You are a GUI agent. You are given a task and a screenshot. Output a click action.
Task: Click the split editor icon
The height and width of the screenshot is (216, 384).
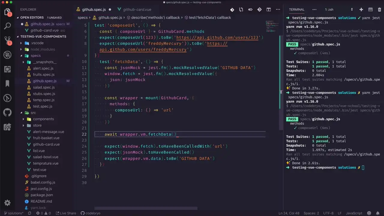tap(269, 10)
